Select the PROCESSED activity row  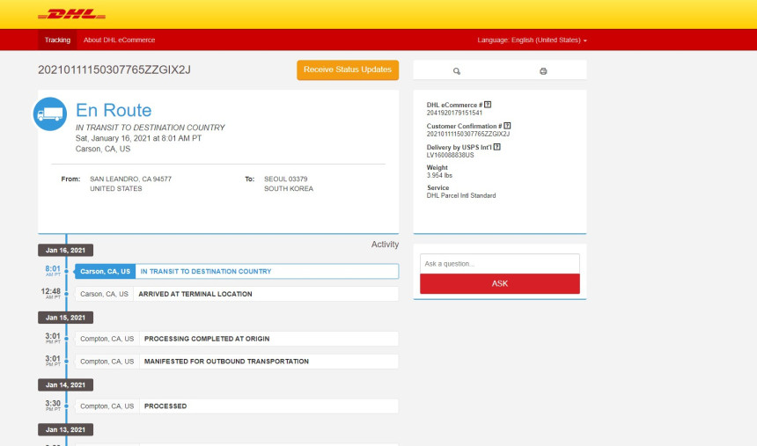pyautogui.click(x=237, y=406)
